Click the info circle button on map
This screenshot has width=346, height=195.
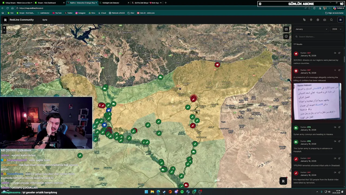pyautogui.click(x=286, y=36)
